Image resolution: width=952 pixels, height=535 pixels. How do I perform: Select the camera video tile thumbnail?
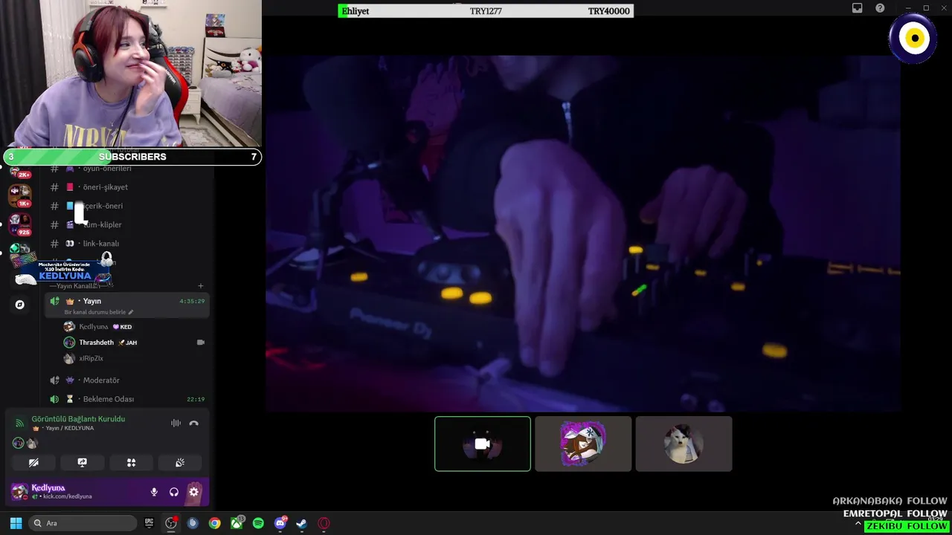click(x=483, y=444)
